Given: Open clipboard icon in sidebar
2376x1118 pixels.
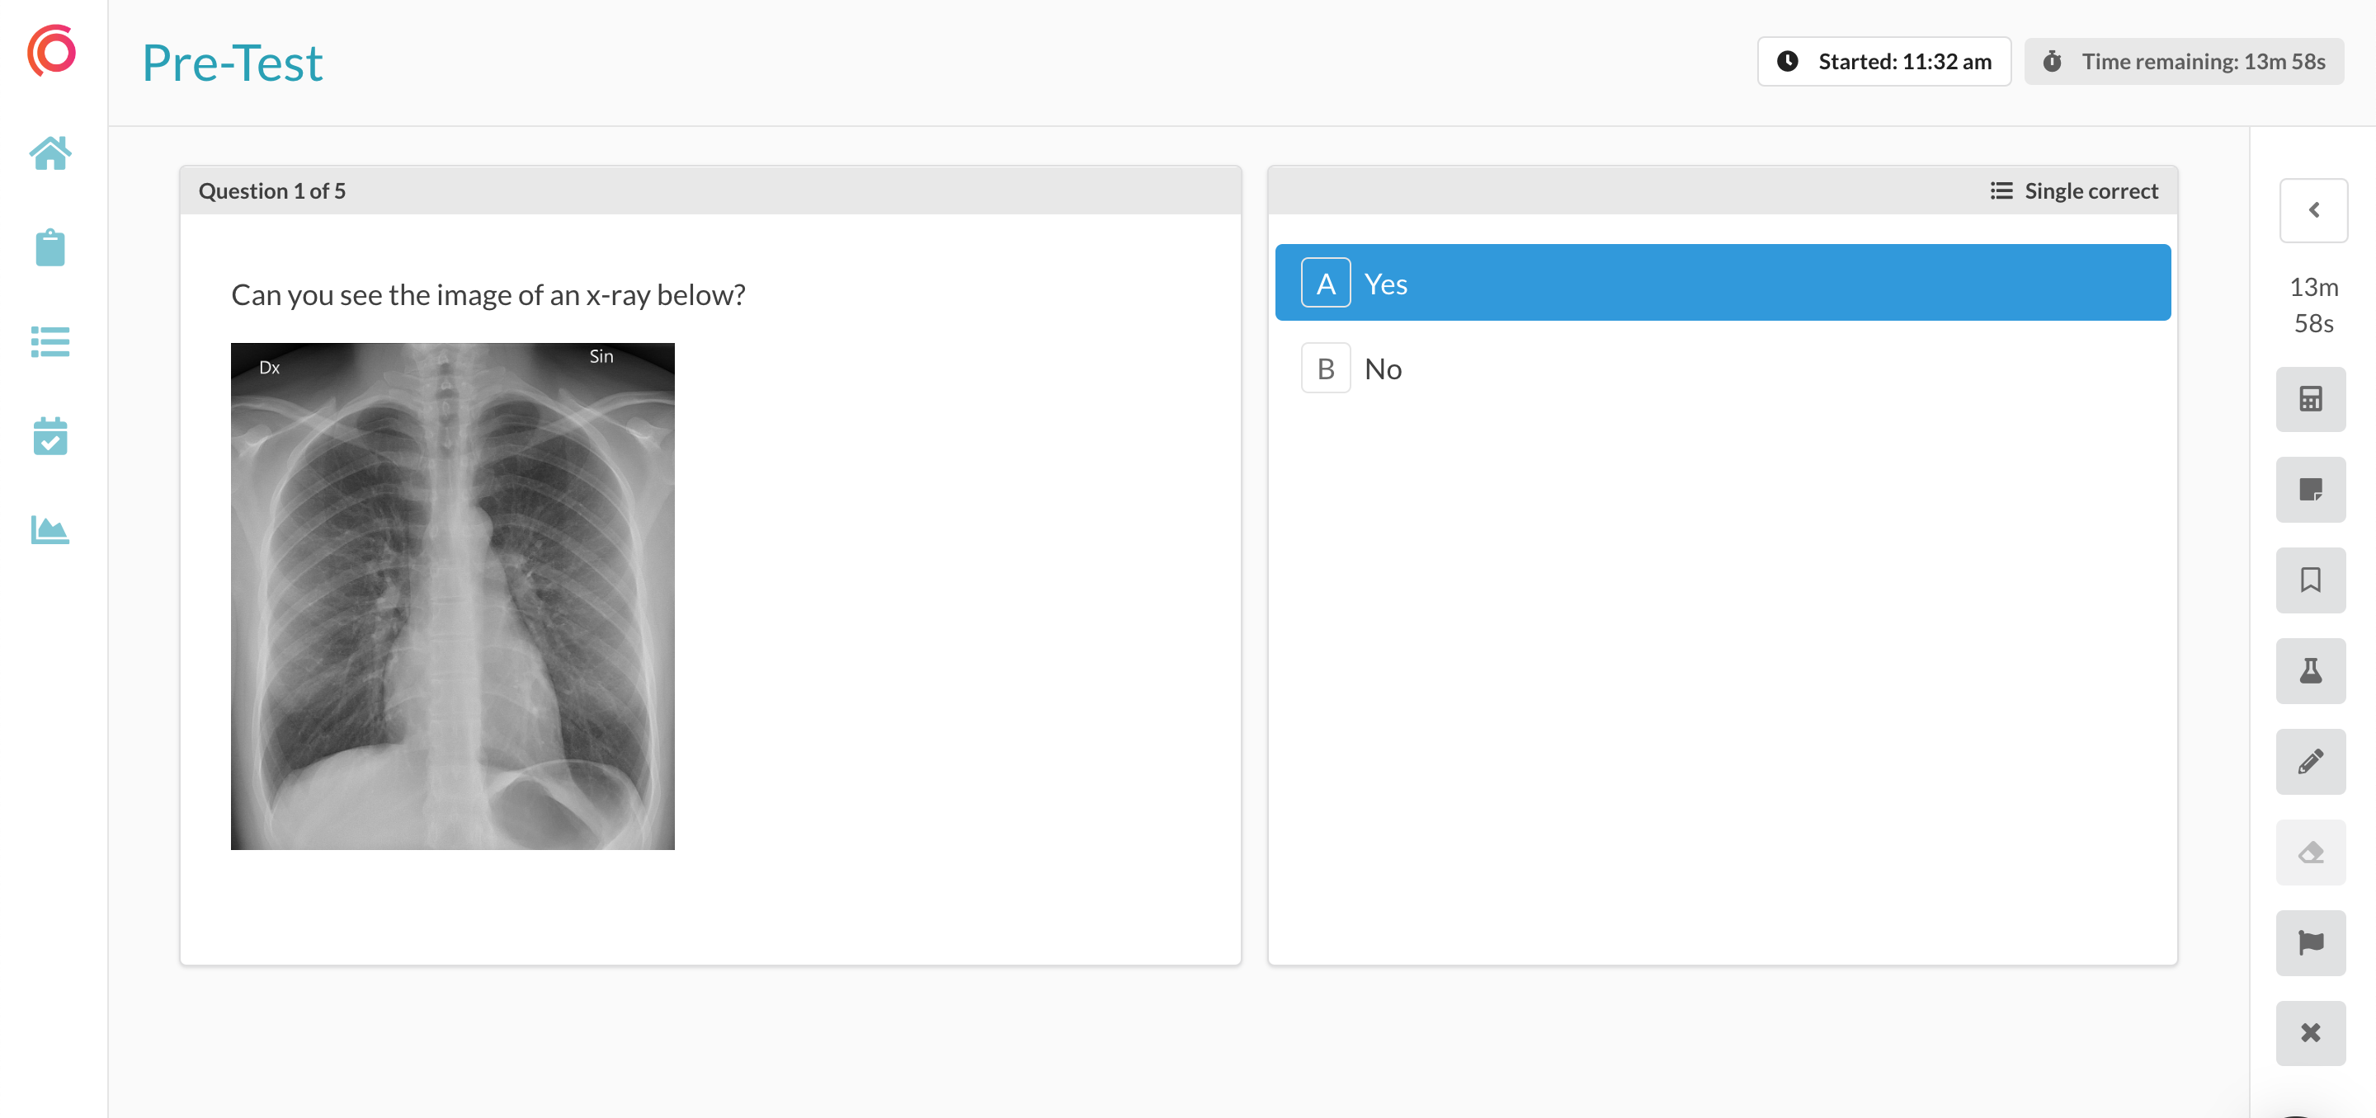Looking at the screenshot, I should coord(49,248).
